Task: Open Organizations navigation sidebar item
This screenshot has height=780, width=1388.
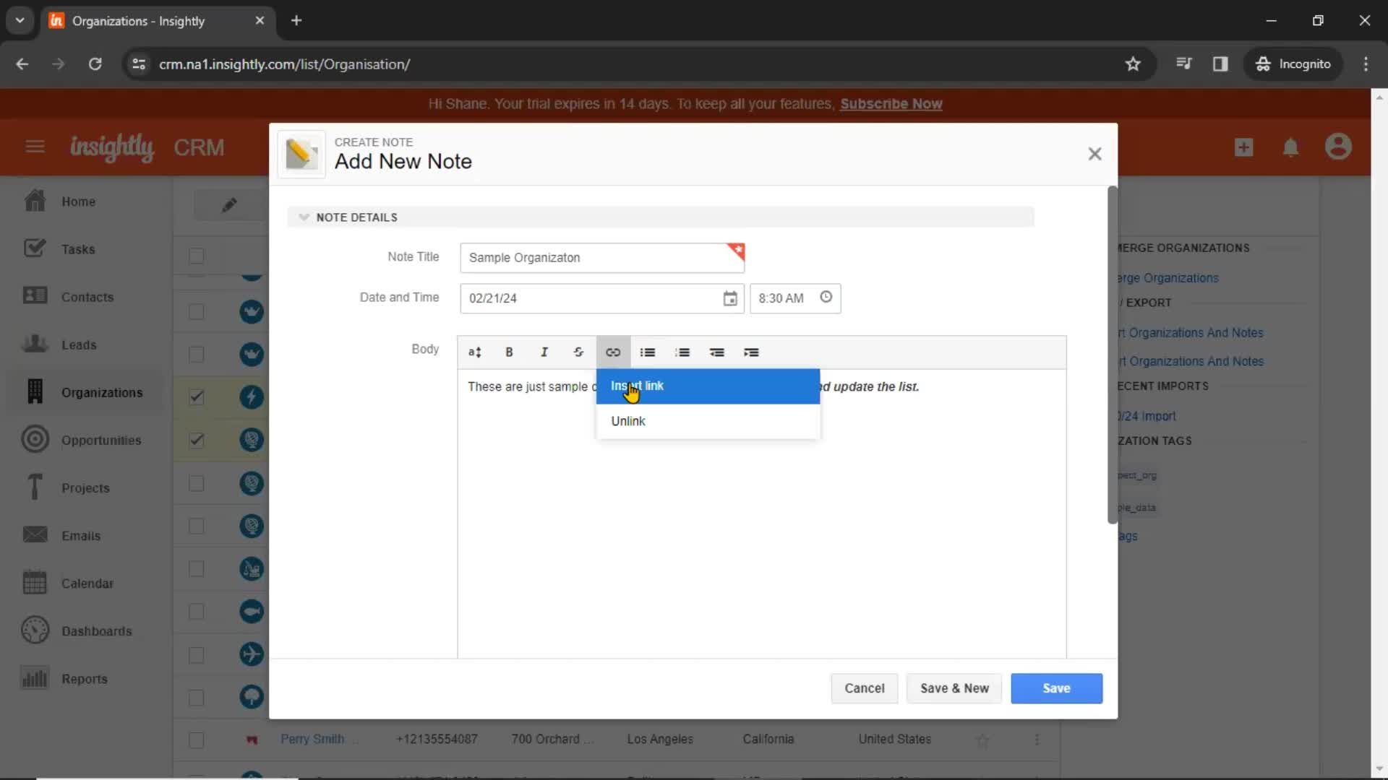Action: 102,392
